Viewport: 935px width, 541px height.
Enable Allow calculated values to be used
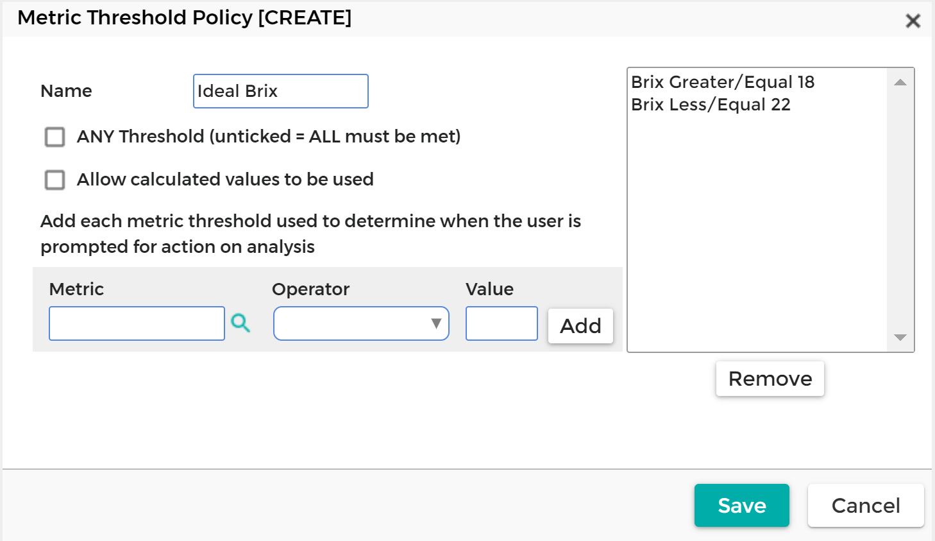click(55, 180)
